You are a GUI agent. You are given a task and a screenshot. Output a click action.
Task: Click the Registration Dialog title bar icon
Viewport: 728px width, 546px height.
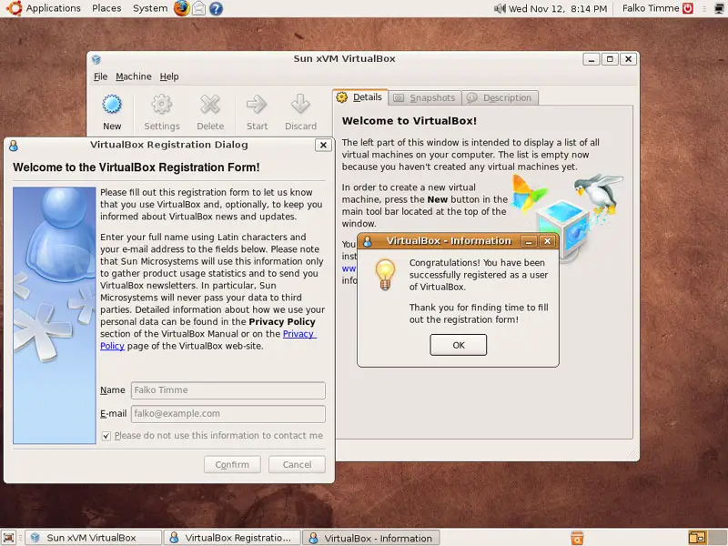14,146
